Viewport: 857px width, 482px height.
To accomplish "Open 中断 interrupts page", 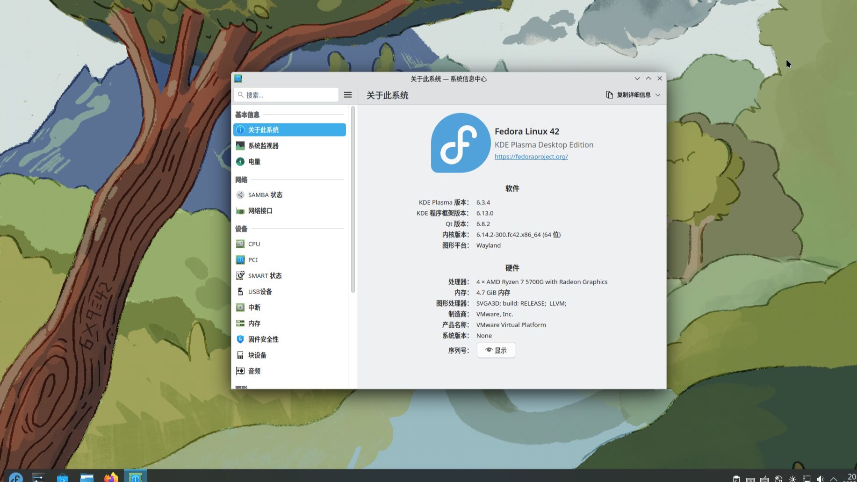I will (289, 308).
